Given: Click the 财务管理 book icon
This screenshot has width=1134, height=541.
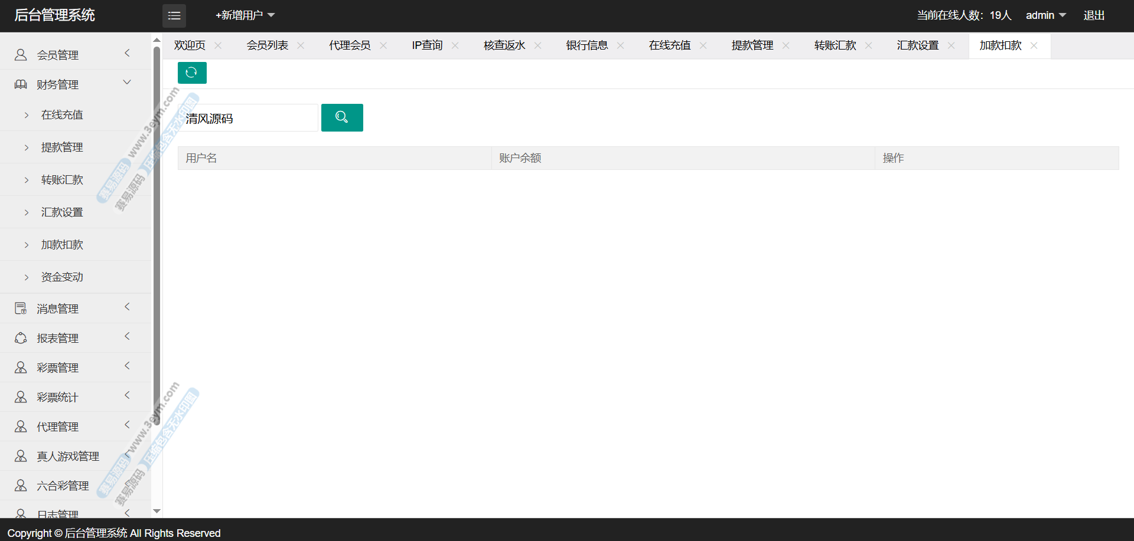Looking at the screenshot, I should 21,84.
